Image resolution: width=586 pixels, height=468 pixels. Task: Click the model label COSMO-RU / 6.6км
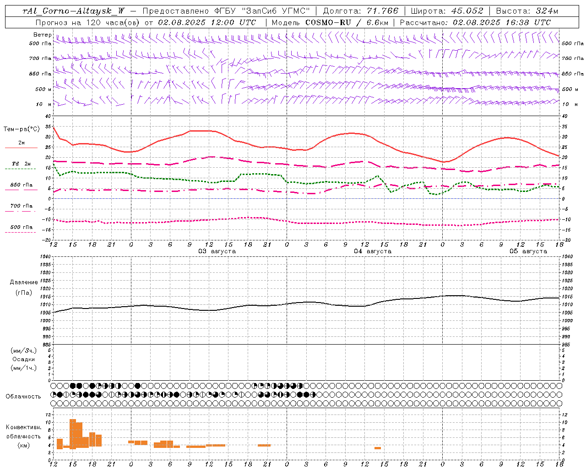click(x=347, y=22)
